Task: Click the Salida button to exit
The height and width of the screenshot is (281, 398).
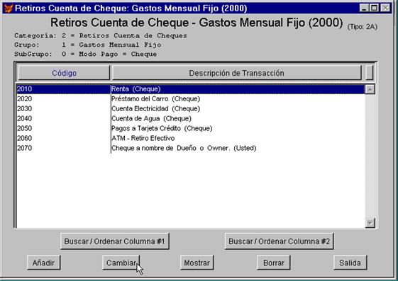Action: click(x=350, y=263)
